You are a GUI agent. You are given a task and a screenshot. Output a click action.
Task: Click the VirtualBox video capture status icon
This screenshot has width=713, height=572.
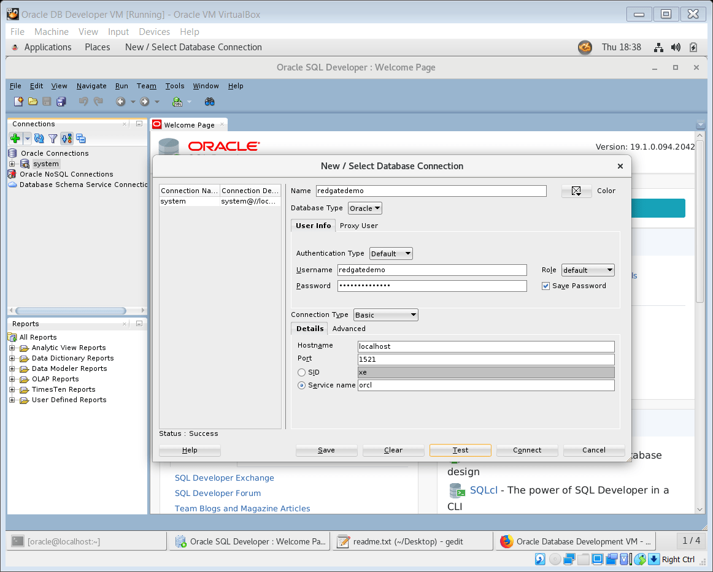(x=612, y=559)
